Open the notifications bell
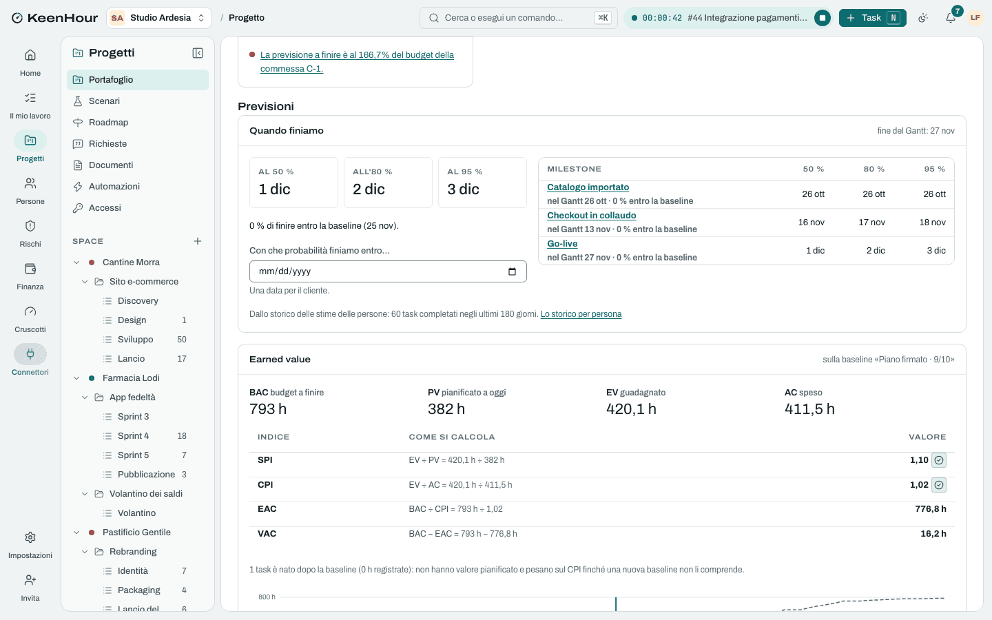Viewport: 992px width, 620px height. pyautogui.click(x=951, y=18)
